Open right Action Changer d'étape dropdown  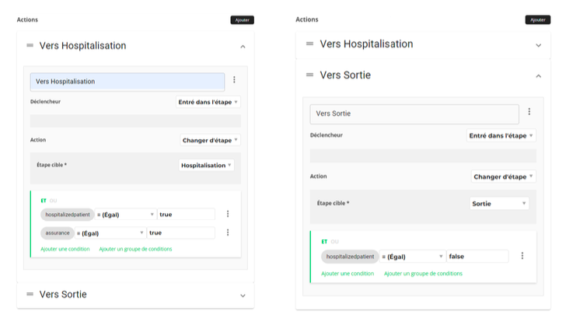503,176
